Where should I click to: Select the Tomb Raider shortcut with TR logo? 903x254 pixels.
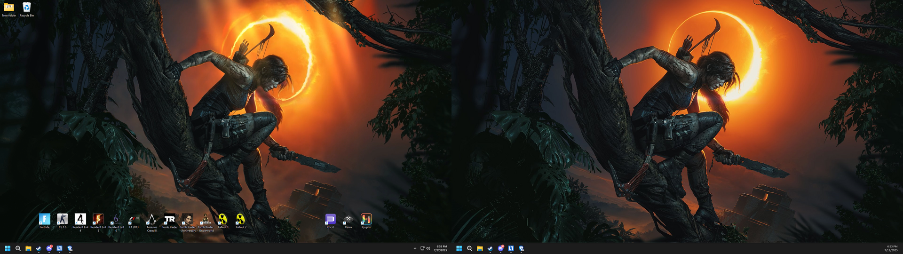[170, 221]
